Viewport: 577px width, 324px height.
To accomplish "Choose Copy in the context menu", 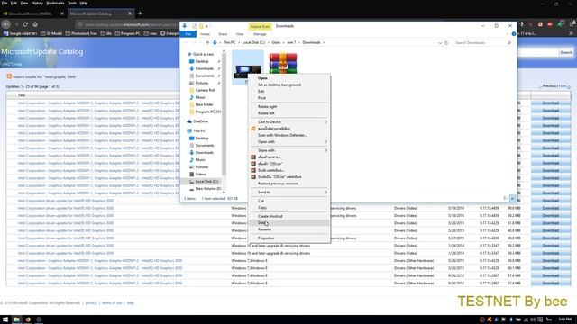I will tap(262, 208).
